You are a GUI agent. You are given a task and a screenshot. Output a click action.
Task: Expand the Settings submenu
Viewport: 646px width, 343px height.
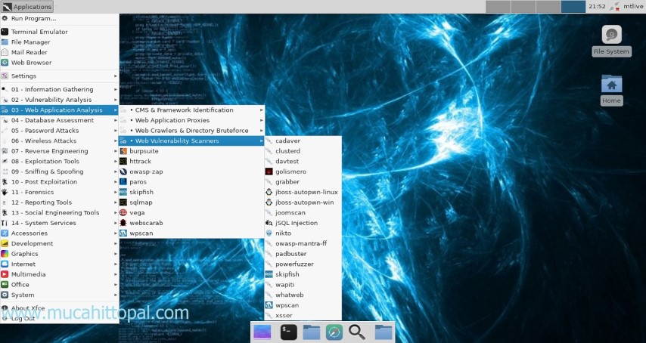(x=60, y=76)
